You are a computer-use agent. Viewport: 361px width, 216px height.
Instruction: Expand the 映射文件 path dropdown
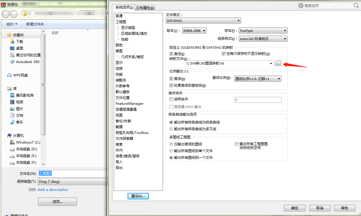coord(271,63)
